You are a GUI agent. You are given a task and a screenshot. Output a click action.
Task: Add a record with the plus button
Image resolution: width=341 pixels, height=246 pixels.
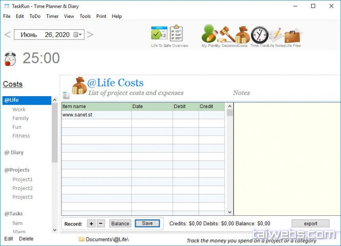[91, 223]
